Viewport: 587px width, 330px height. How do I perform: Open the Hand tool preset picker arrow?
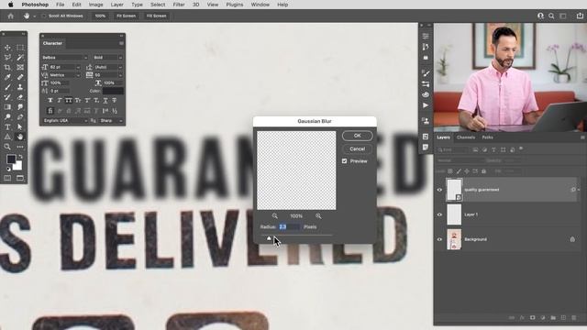tap(35, 16)
